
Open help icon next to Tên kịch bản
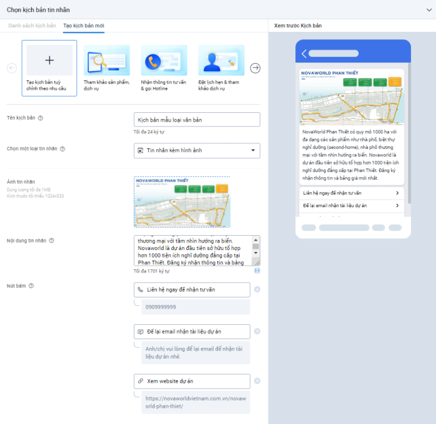pyautogui.click(x=40, y=118)
